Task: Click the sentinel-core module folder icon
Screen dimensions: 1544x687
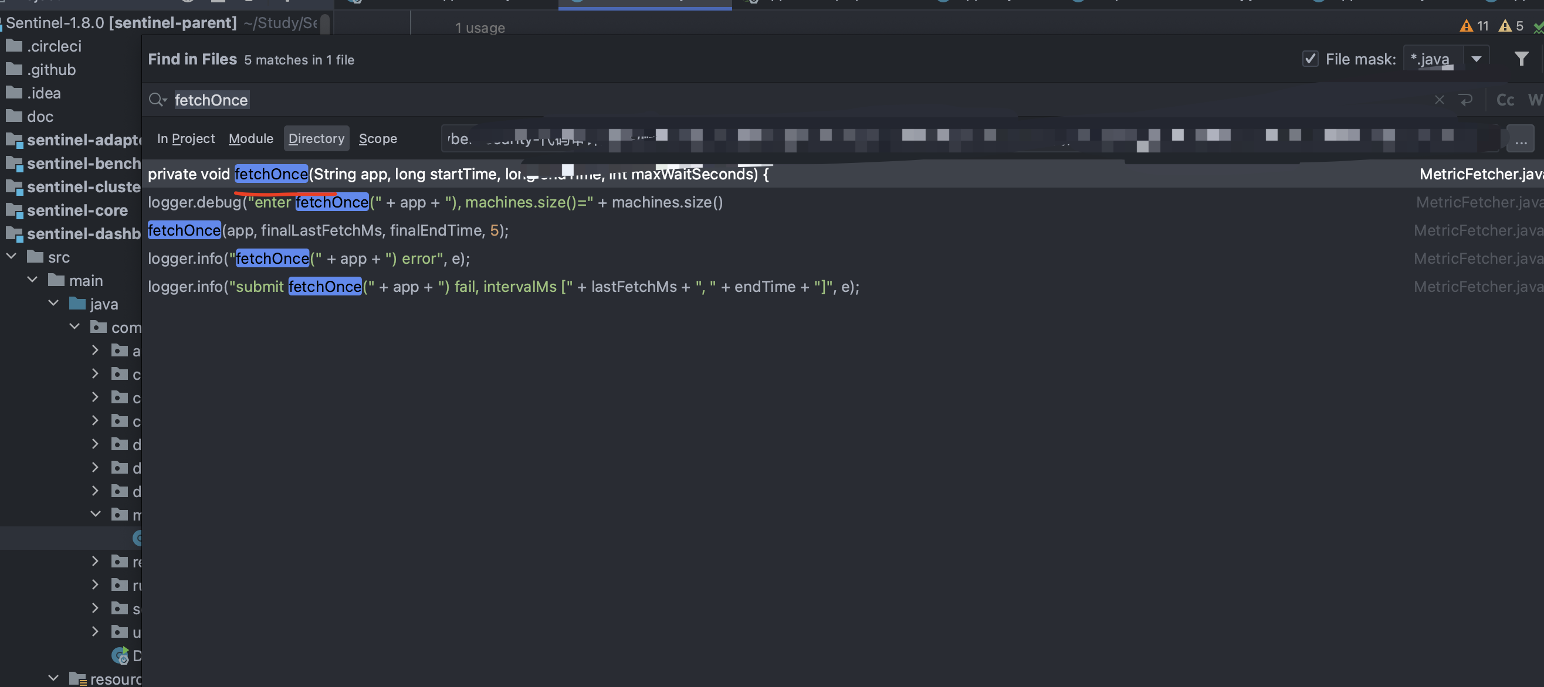Action: [x=14, y=210]
